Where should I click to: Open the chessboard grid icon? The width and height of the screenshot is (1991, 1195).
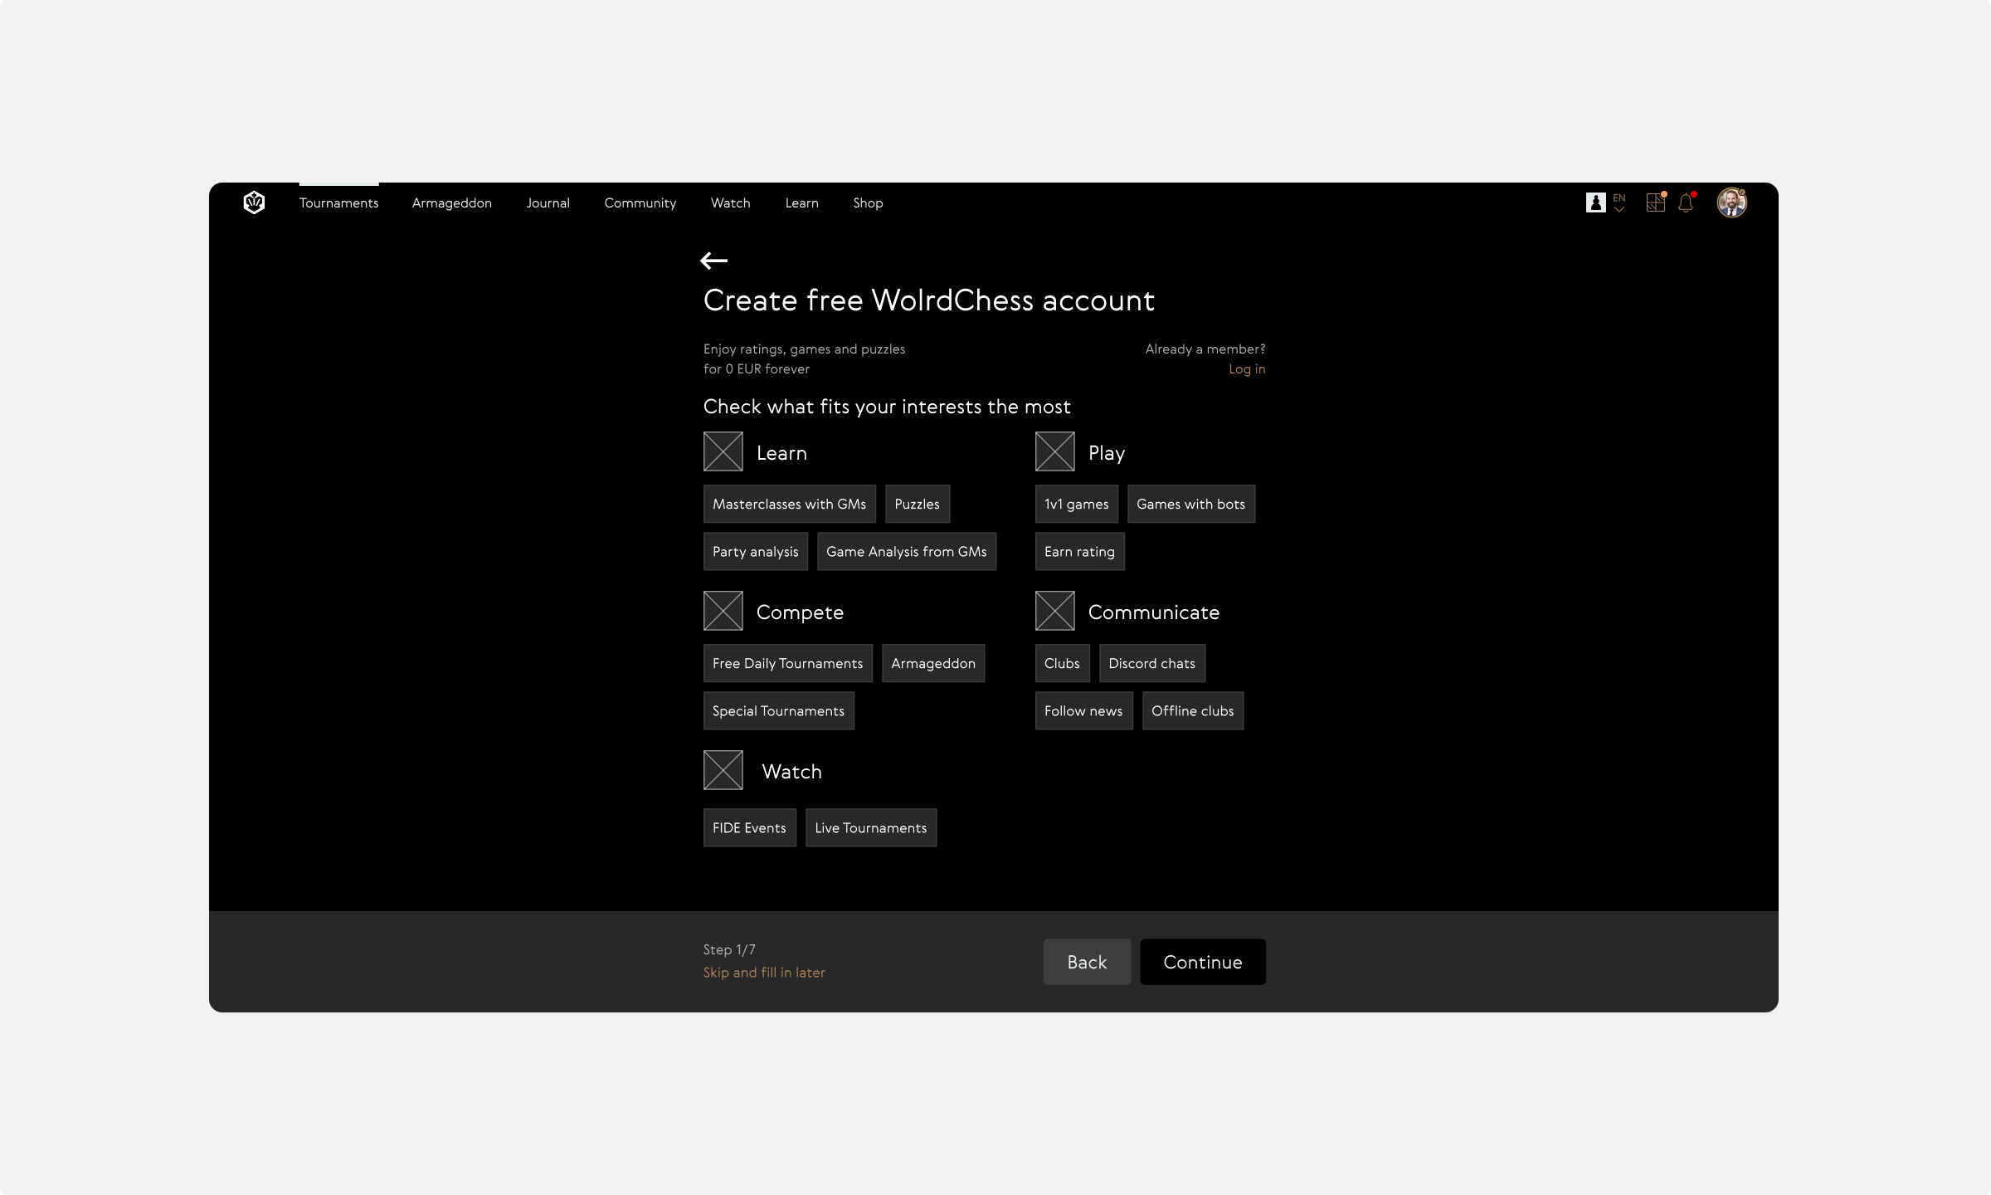coord(1655,202)
